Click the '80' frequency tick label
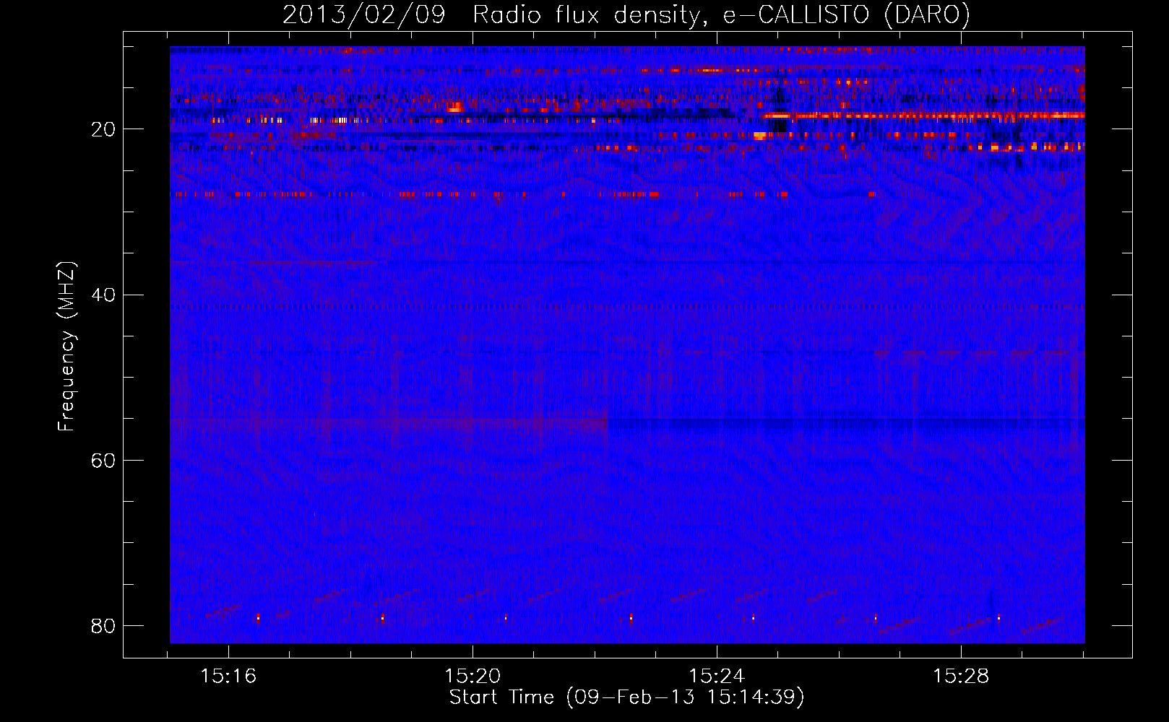 click(x=103, y=625)
